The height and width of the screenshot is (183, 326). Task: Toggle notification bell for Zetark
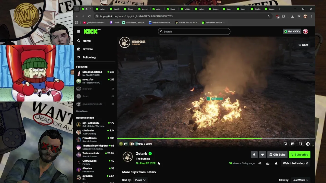(x=254, y=155)
